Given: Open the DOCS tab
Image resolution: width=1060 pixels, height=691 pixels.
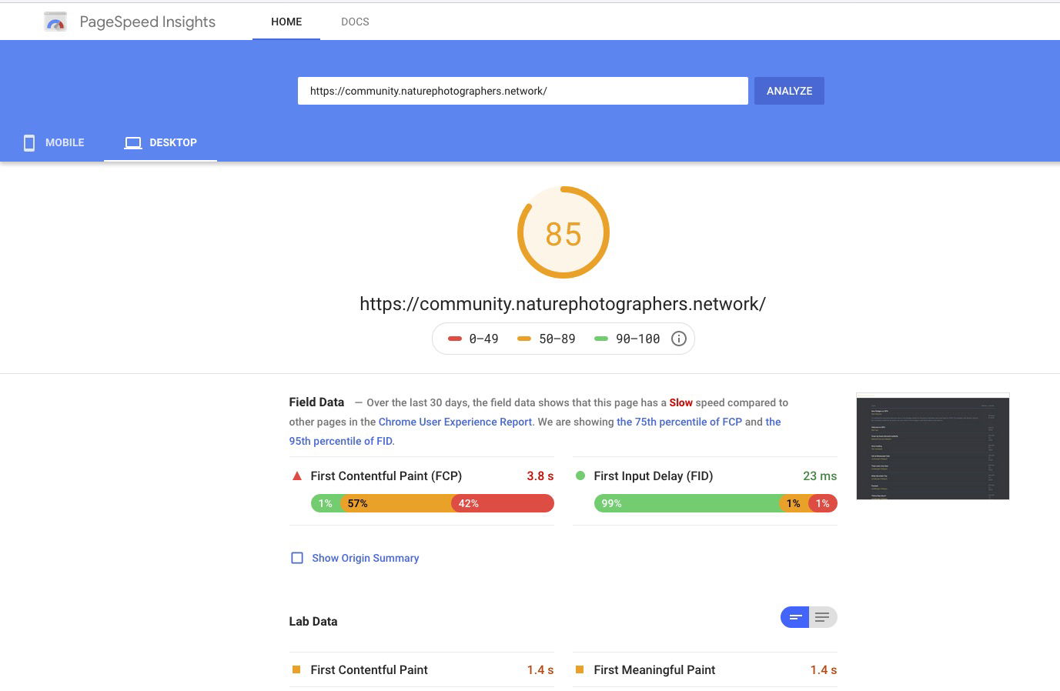Looking at the screenshot, I should click(355, 22).
